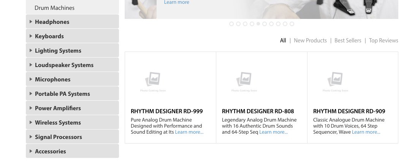Expand the Lighting Systems category arrow
The width and height of the screenshot is (420, 167).
click(x=31, y=50)
